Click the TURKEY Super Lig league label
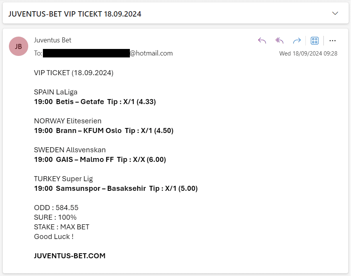Image resolution: width=351 pixels, height=276 pixels. tap(63, 179)
